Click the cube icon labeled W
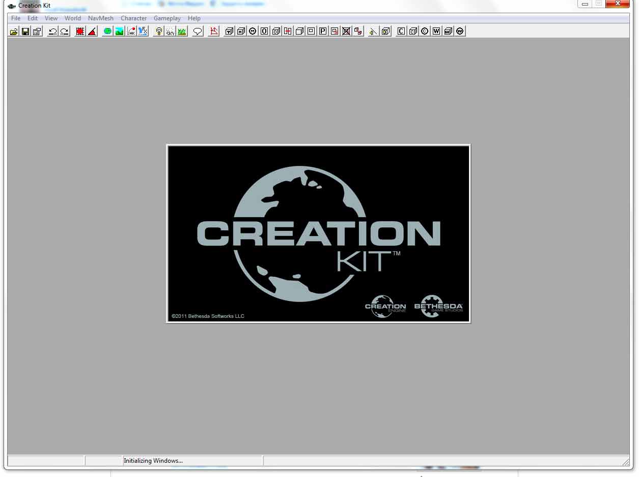Viewport: 639px width, 477px height. [x=448, y=32]
